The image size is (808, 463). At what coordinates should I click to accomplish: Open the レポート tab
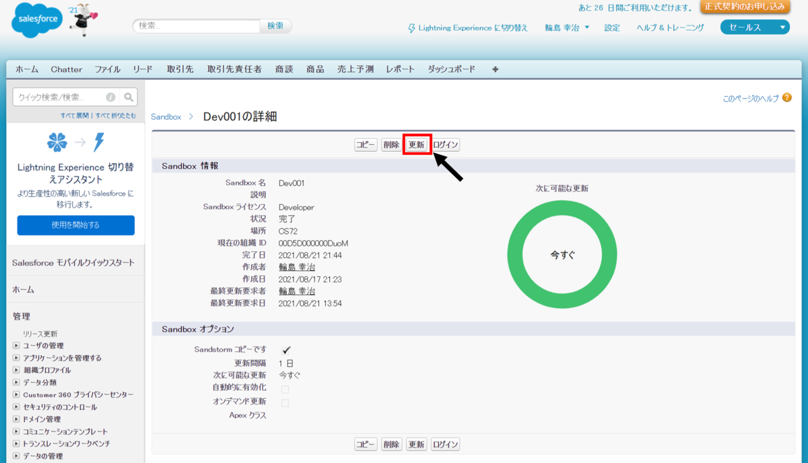(400, 69)
